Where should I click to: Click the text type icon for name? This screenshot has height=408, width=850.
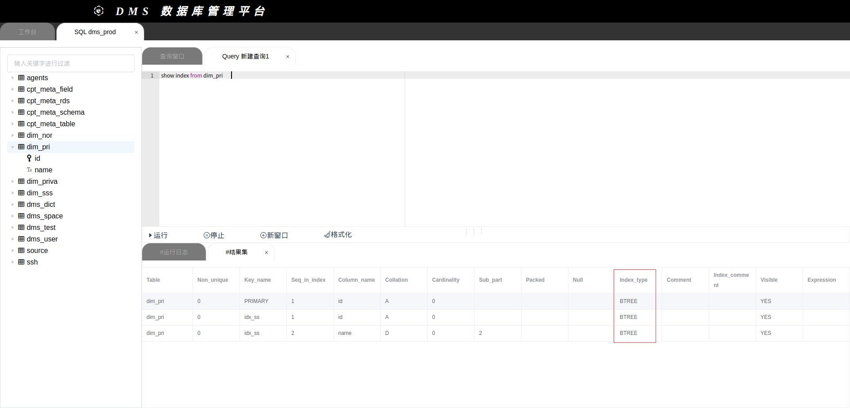tap(29, 170)
